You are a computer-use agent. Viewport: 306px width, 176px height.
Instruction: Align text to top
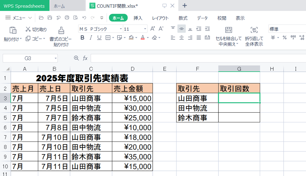(x=173, y=29)
